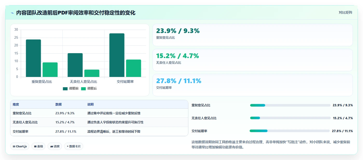Click the 数据卡片 tag chip
The height and width of the screenshot is (160, 363).
[x=74, y=146]
